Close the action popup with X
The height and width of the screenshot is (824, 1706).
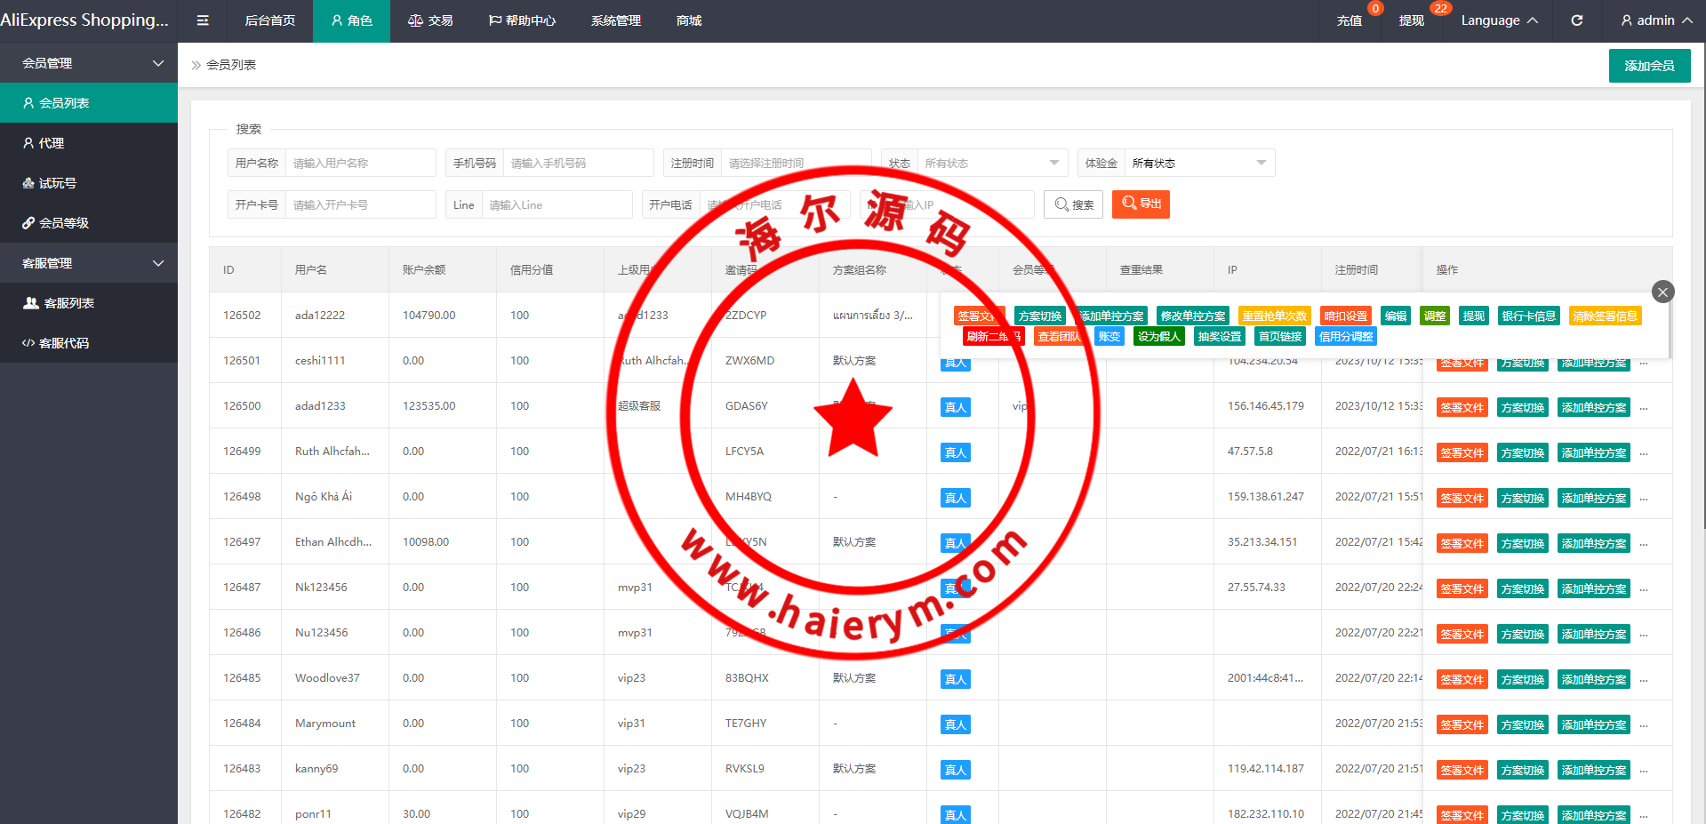click(x=1662, y=292)
